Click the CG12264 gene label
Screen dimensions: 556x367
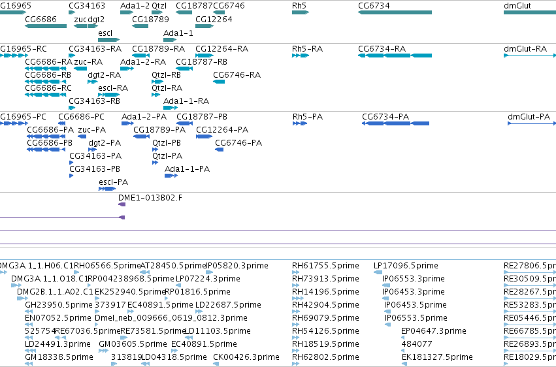(x=214, y=20)
